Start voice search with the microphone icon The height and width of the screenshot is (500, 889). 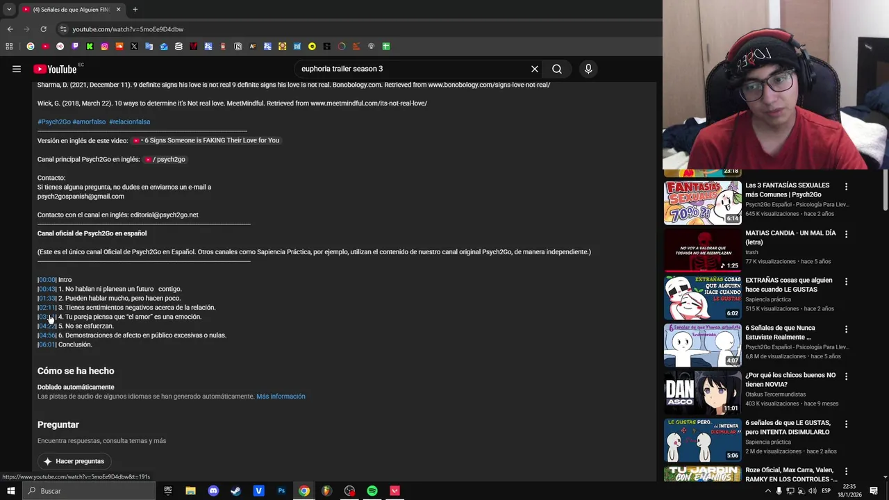588,69
